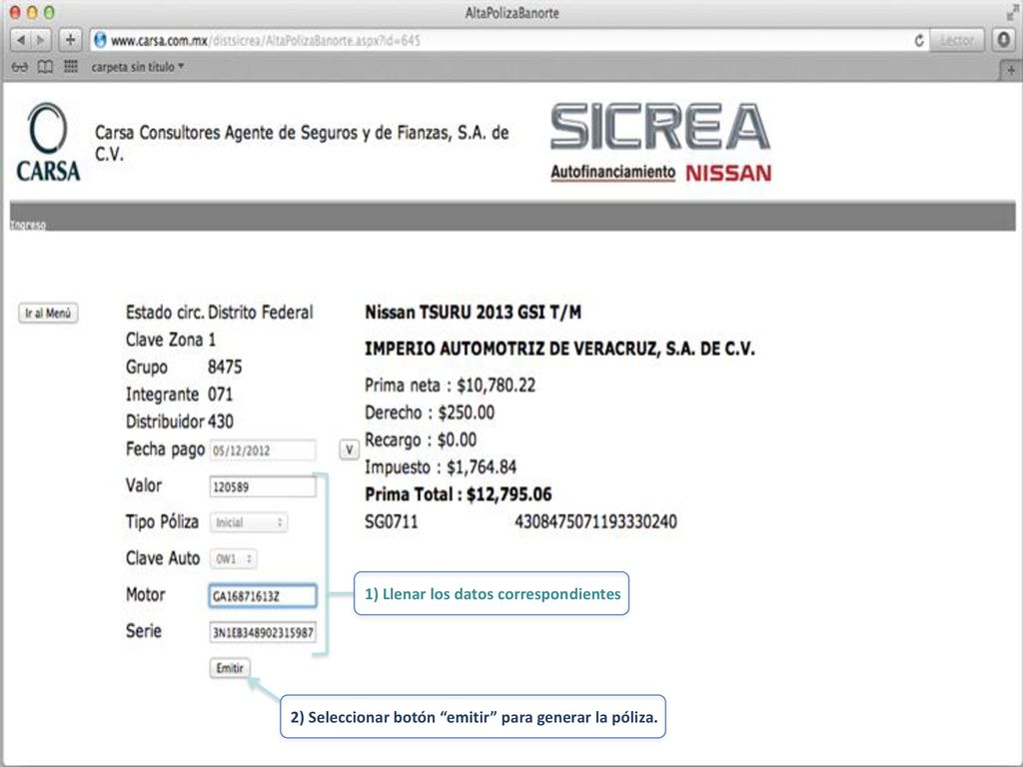1023x767 pixels.
Task: Open a new tab with plus button
Action: click(x=1011, y=70)
